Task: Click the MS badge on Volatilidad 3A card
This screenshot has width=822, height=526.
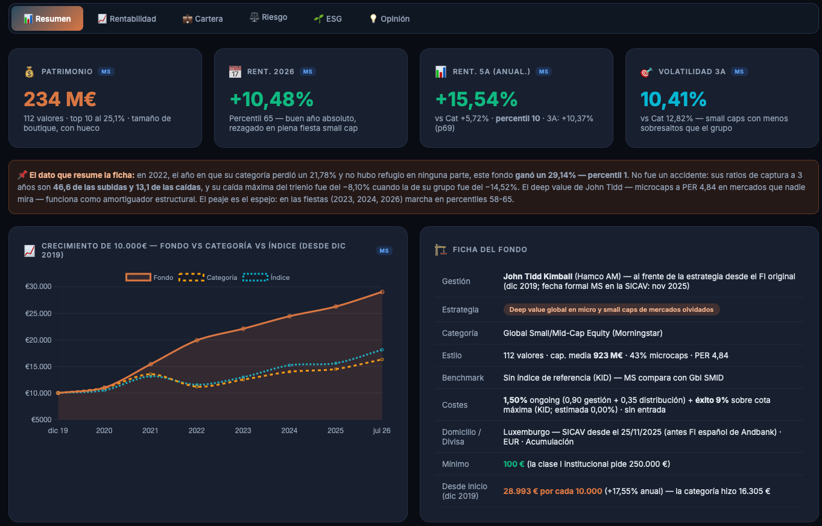Action: tap(739, 72)
